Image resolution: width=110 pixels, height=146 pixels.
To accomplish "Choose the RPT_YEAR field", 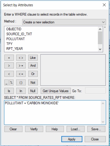I will (x=15, y=49).
